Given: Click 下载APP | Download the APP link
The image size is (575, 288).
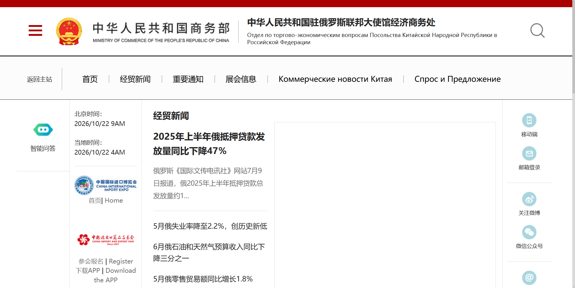Looking at the screenshot, I should [x=105, y=275].
